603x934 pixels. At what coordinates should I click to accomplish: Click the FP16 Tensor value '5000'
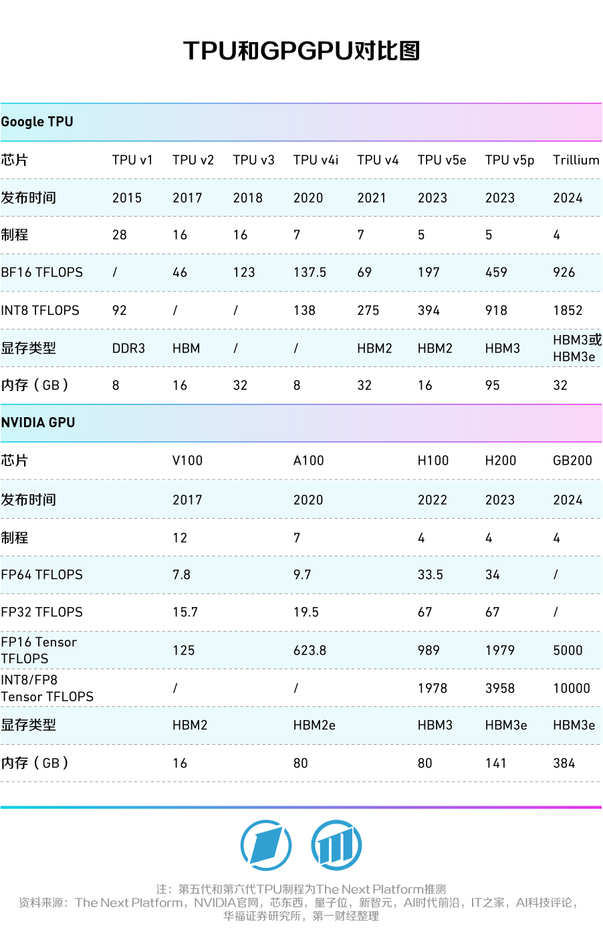568,650
